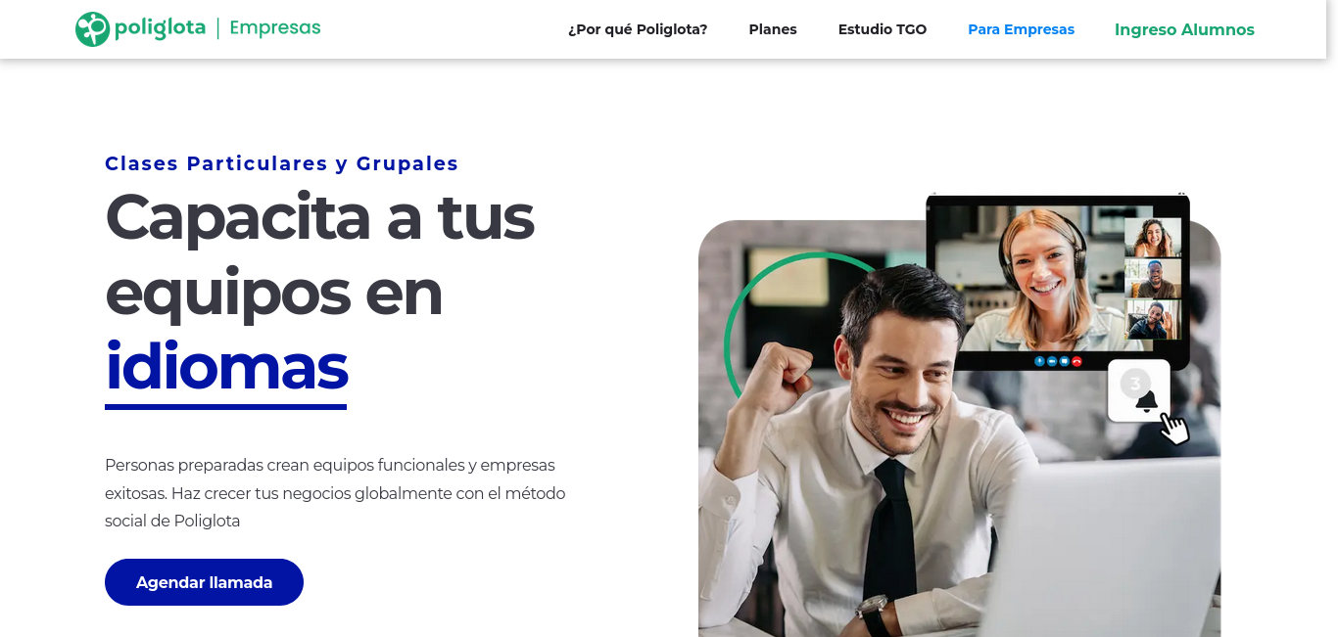Go to the Planes menu item
This screenshot has width=1338, height=637.
point(773,29)
